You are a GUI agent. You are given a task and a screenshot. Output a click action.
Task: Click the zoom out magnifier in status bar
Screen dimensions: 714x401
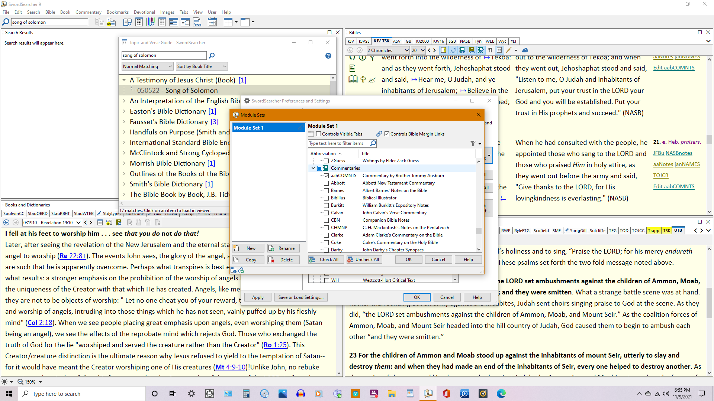(20, 382)
